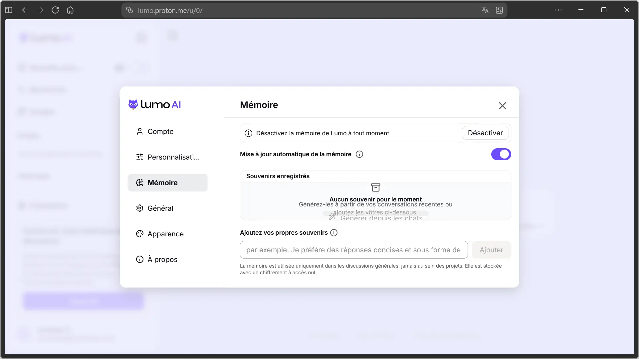
Task: Click the Mémoire brain icon
Action: click(140, 183)
